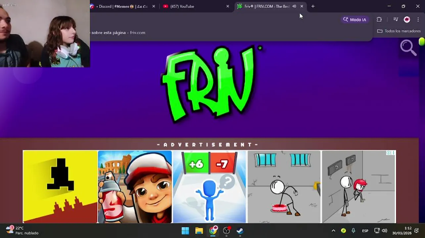Open the Subway Surfers game thumbnail

click(135, 187)
